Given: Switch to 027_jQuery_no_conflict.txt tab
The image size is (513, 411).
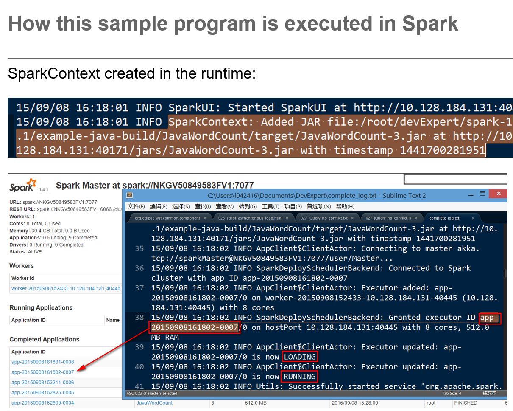Looking at the screenshot, I should click(324, 218).
